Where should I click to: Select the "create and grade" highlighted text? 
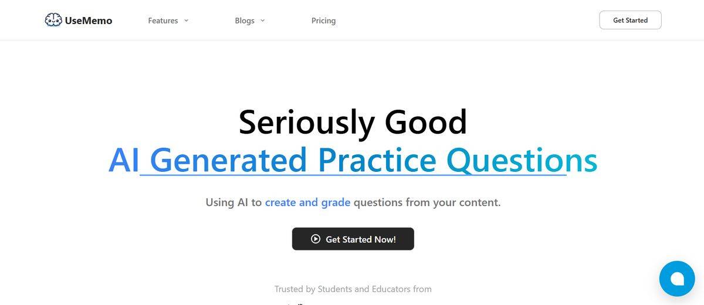point(307,202)
